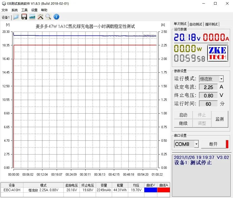Switch to the 单次测试 tab
Viewport: 233px width, 198px height.
click(180, 24)
